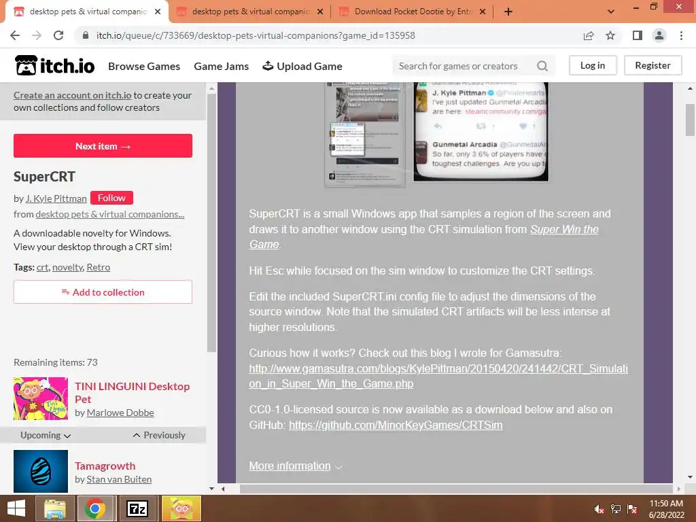Click the Action Center flag icon
The height and width of the screenshot is (522, 696).
[x=632, y=509]
